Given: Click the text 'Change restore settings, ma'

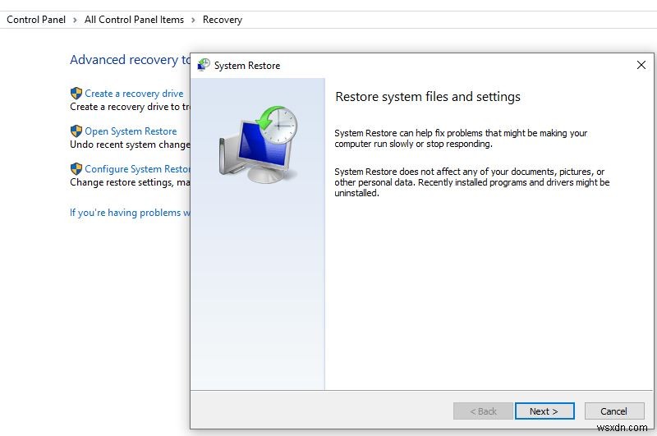Looking at the screenshot, I should click(130, 182).
